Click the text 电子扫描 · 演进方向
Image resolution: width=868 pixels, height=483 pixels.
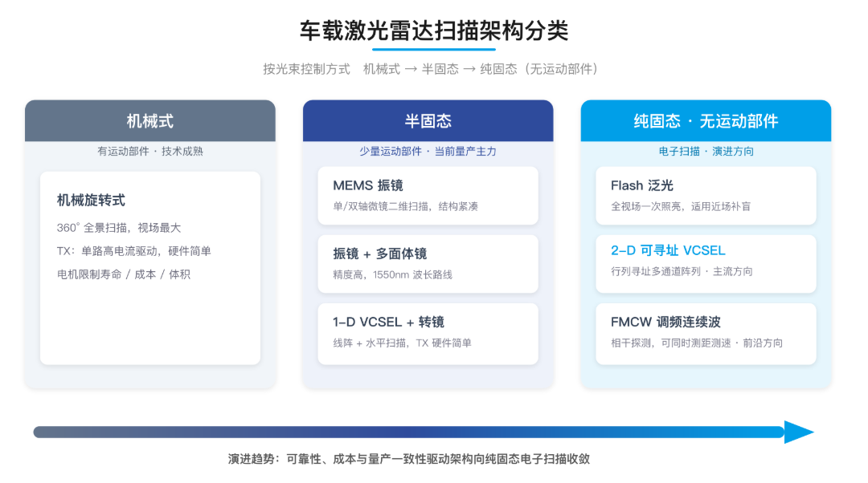[706, 152]
